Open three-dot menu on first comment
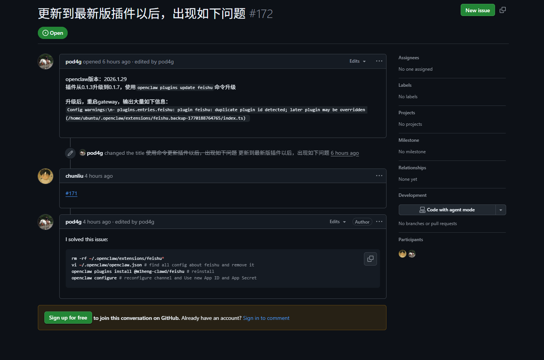Screen dimensions: 544x360 pyautogui.click(x=379, y=61)
